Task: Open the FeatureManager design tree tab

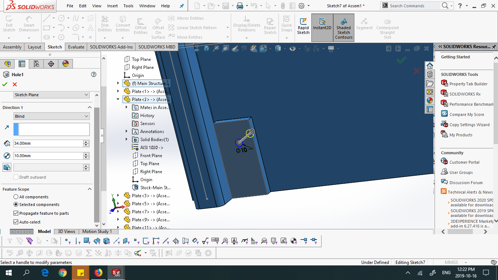Action: (7, 64)
